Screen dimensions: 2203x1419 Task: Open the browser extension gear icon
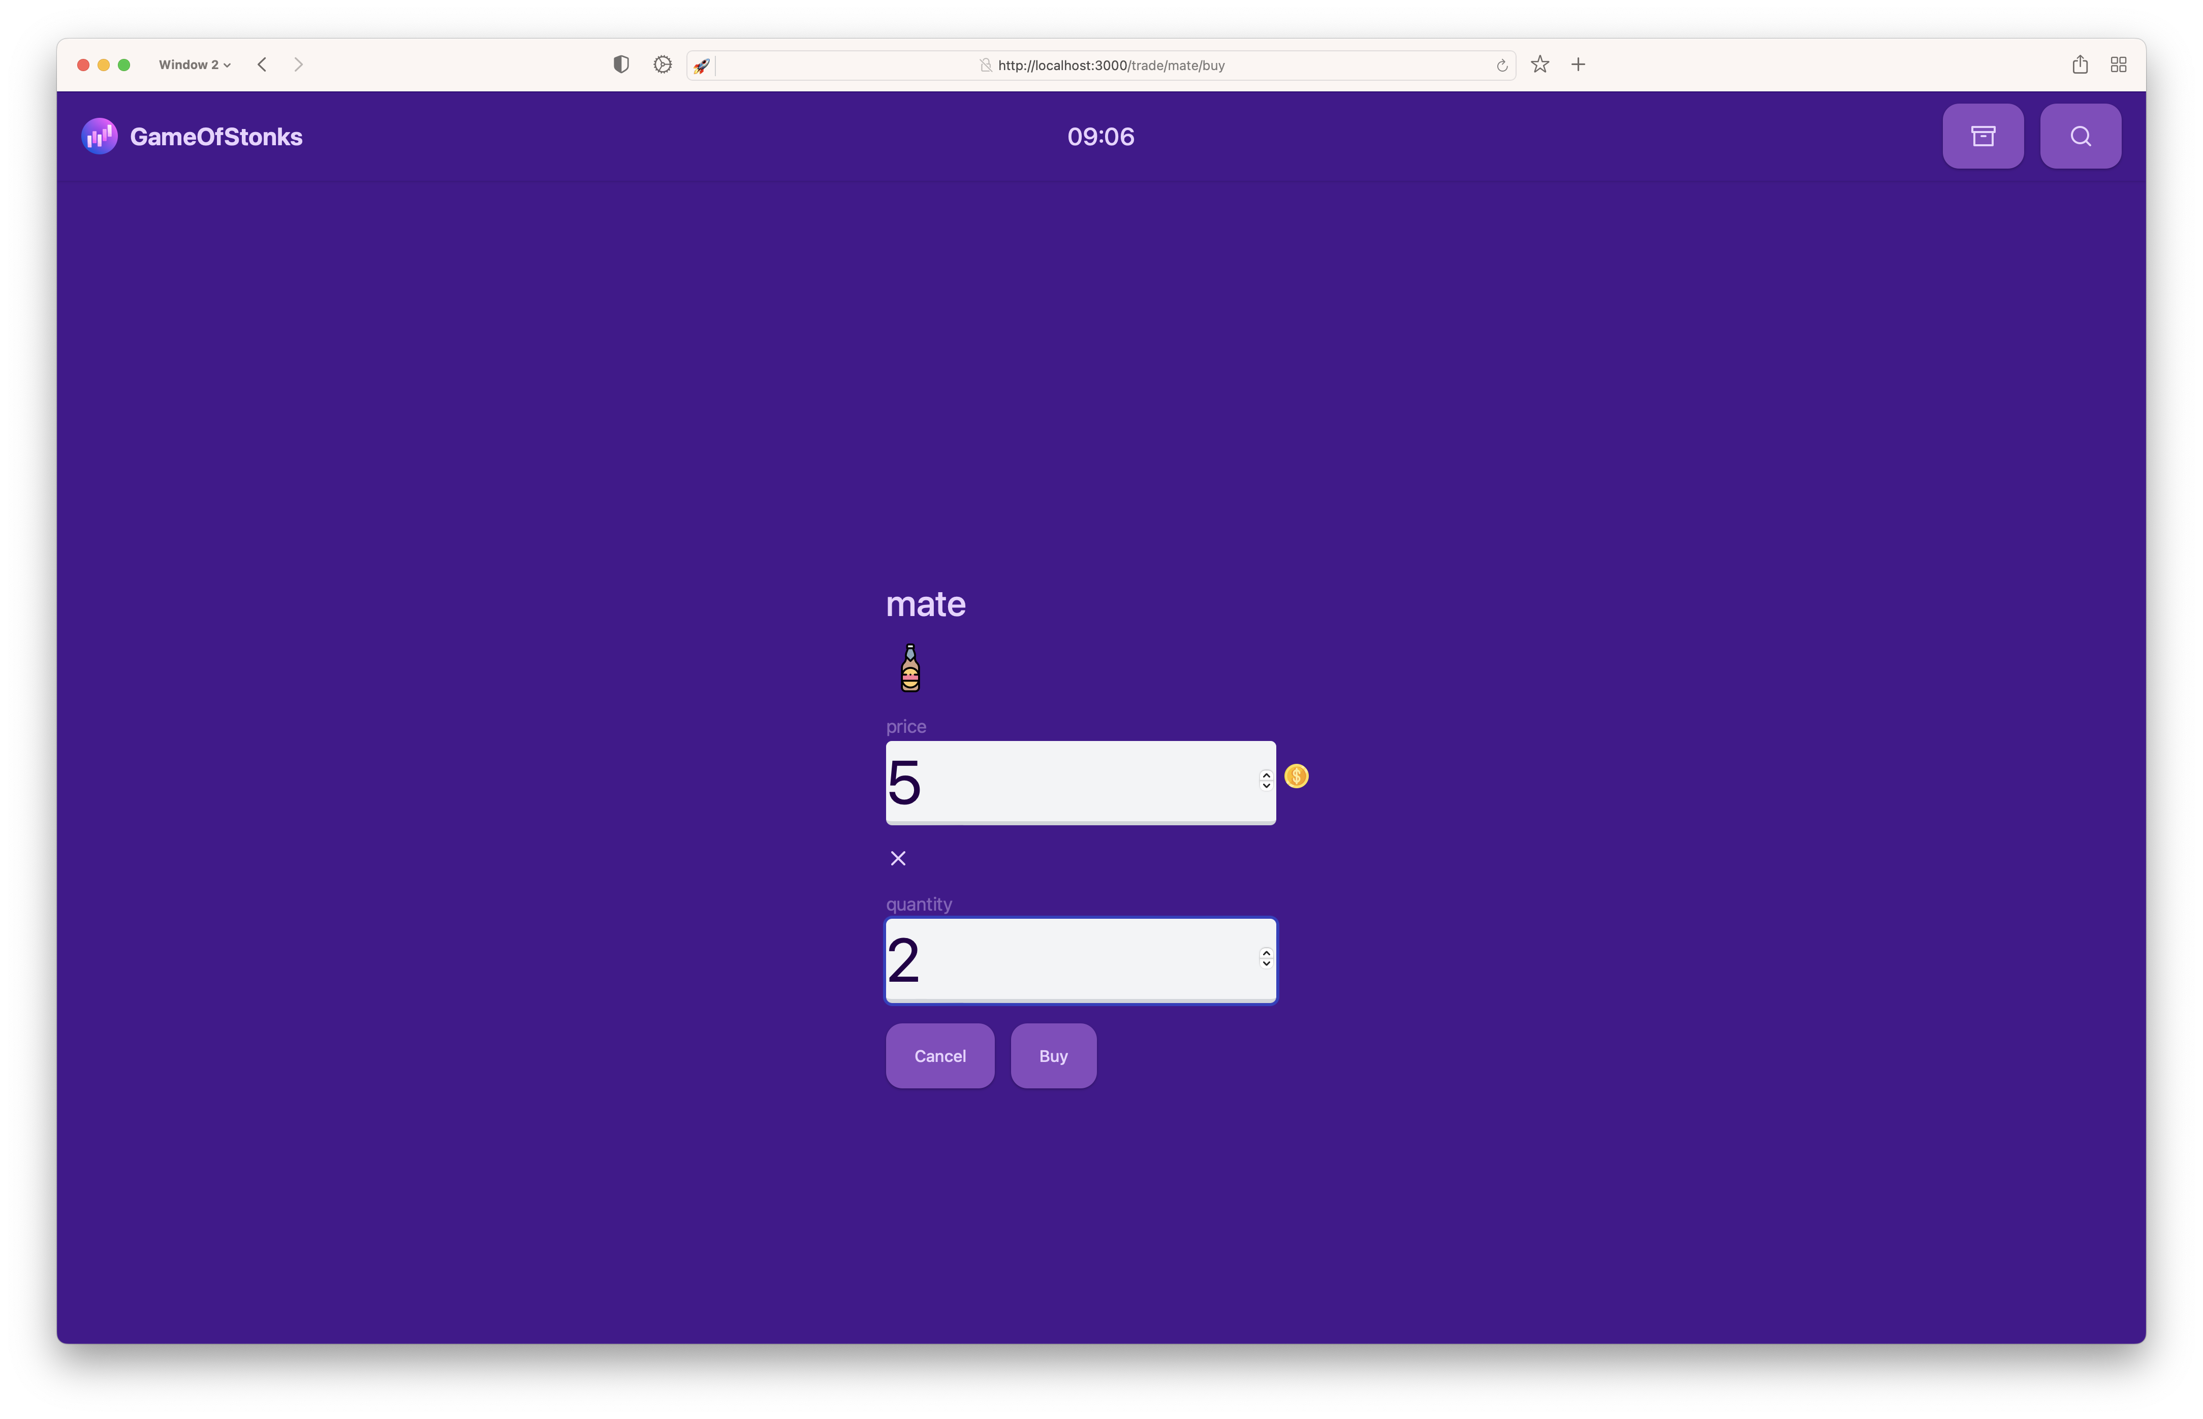(x=662, y=64)
